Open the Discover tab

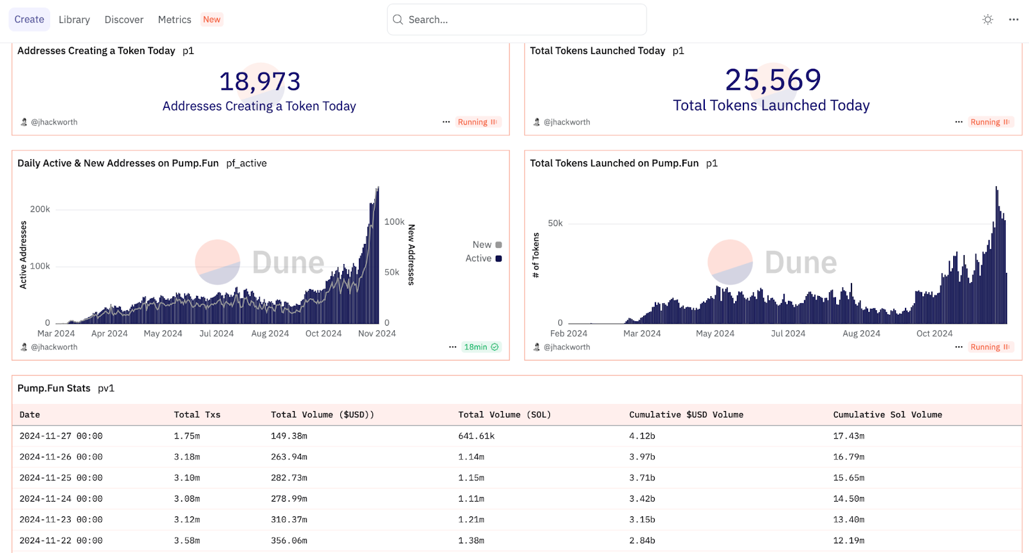click(x=124, y=20)
